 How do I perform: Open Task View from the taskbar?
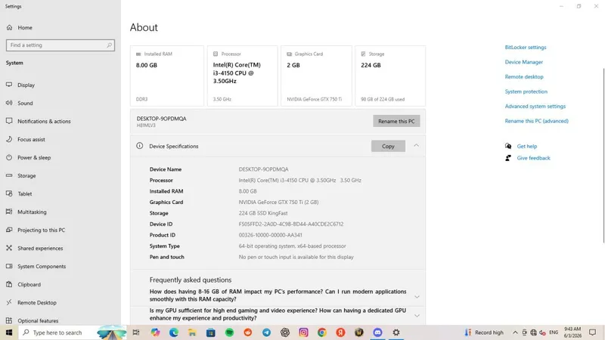click(x=136, y=332)
